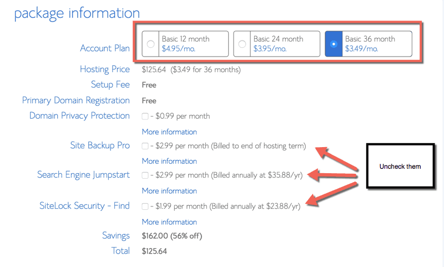Open More information under SiteLock Security
444x267 pixels.
[x=169, y=222]
